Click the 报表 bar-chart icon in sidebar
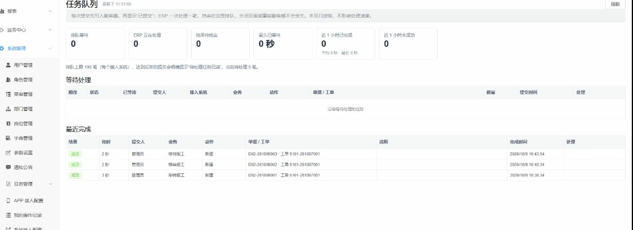Image resolution: width=633 pixels, height=230 pixels. click(x=2, y=11)
